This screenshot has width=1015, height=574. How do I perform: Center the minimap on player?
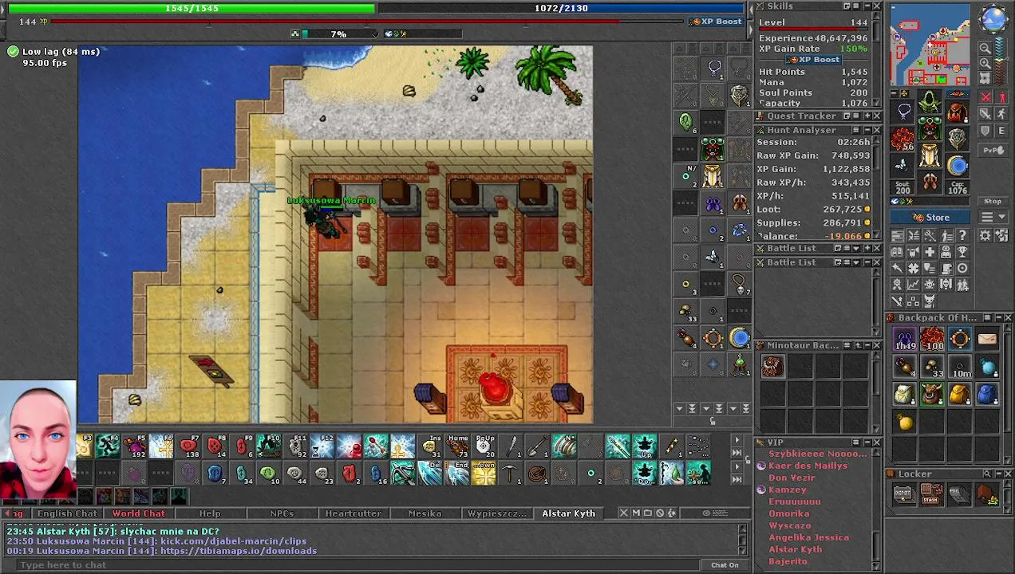[985, 77]
